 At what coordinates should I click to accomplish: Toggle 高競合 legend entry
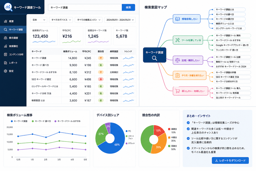point(173,130)
